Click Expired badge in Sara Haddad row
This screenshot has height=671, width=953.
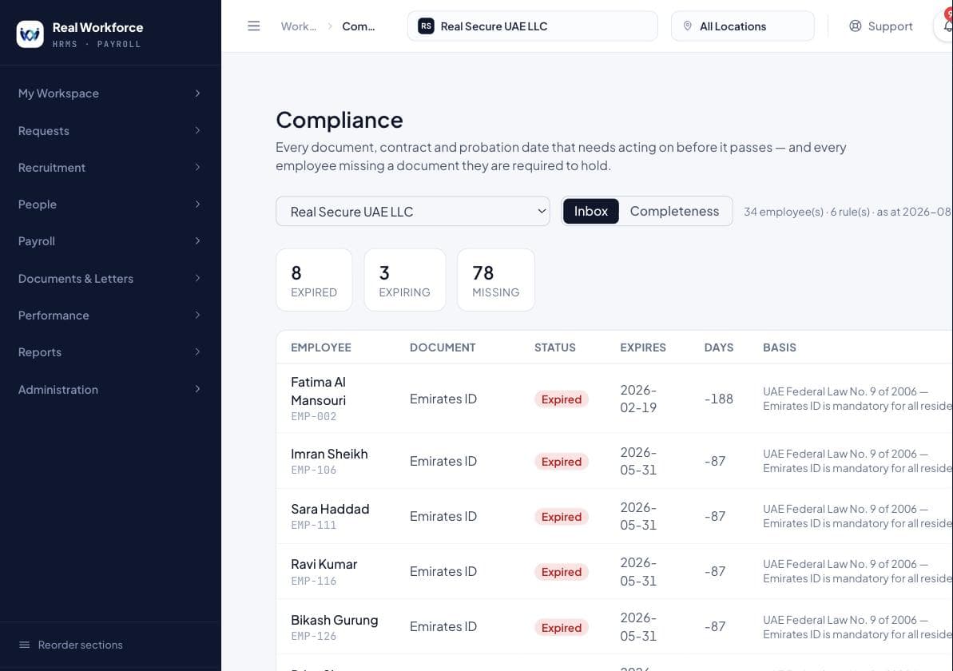tap(562, 517)
